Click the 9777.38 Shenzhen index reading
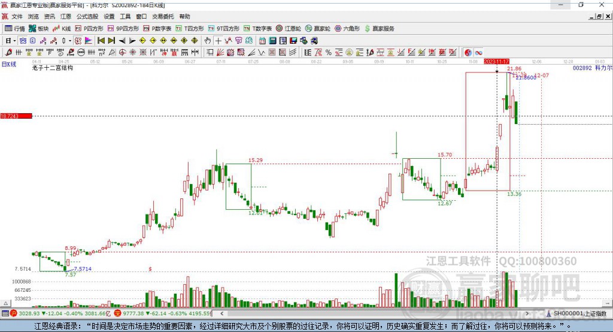The width and height of the screenshot is (613, 332). pos(133,313)
